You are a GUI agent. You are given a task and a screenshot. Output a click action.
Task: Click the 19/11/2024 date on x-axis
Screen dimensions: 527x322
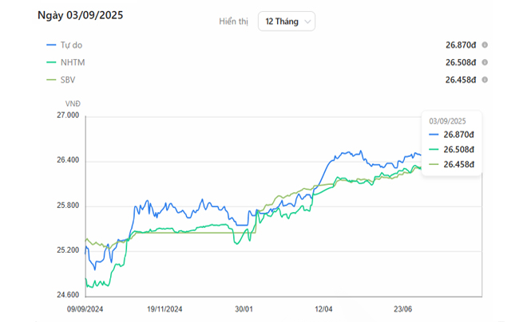[x=164, y=308]
